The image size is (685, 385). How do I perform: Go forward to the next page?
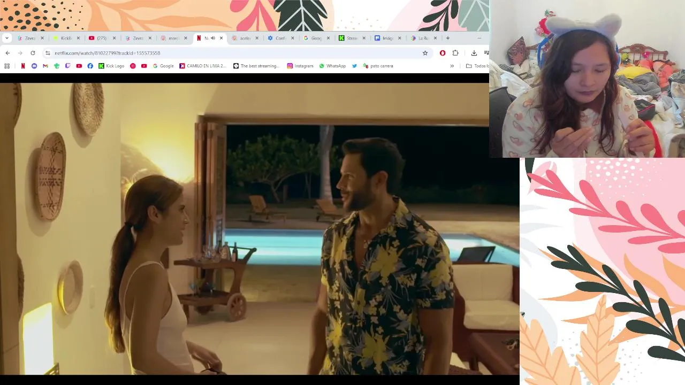tap(20, 53)
